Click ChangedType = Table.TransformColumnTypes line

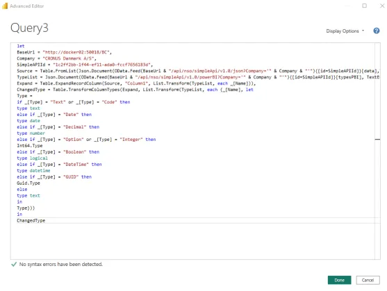coord(135,90)
